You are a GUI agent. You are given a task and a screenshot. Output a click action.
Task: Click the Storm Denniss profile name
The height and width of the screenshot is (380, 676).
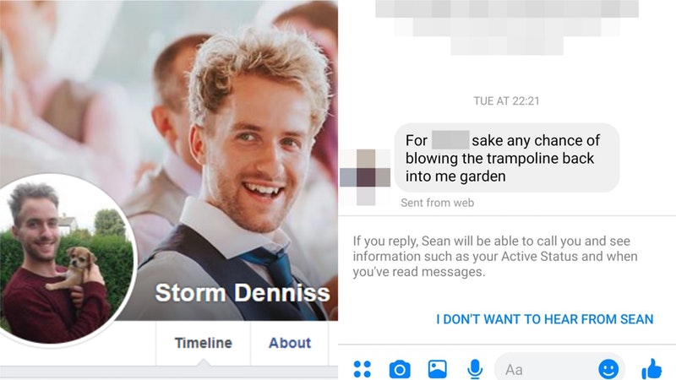(x=243, y=293)
